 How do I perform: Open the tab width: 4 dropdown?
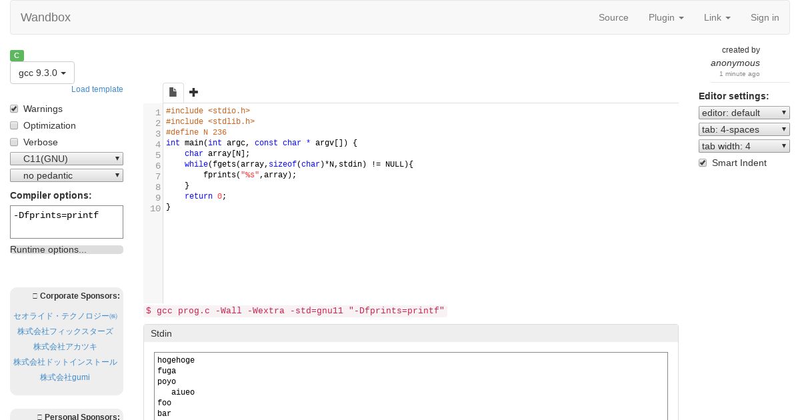(744, 146)
